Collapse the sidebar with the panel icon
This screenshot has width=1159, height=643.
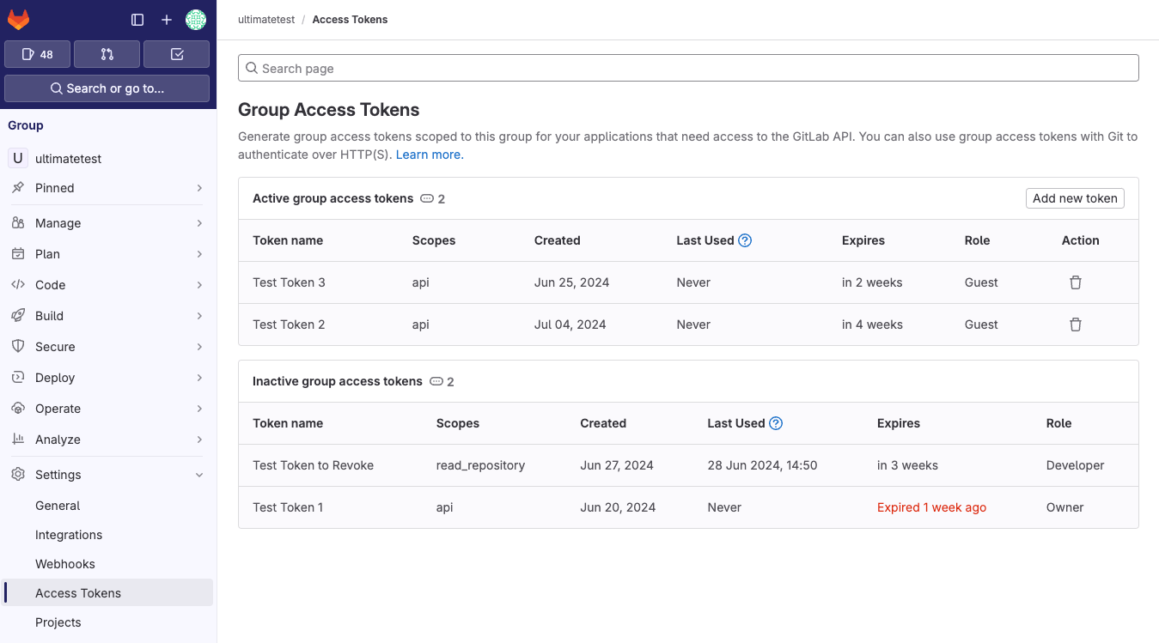pos(137,19)
